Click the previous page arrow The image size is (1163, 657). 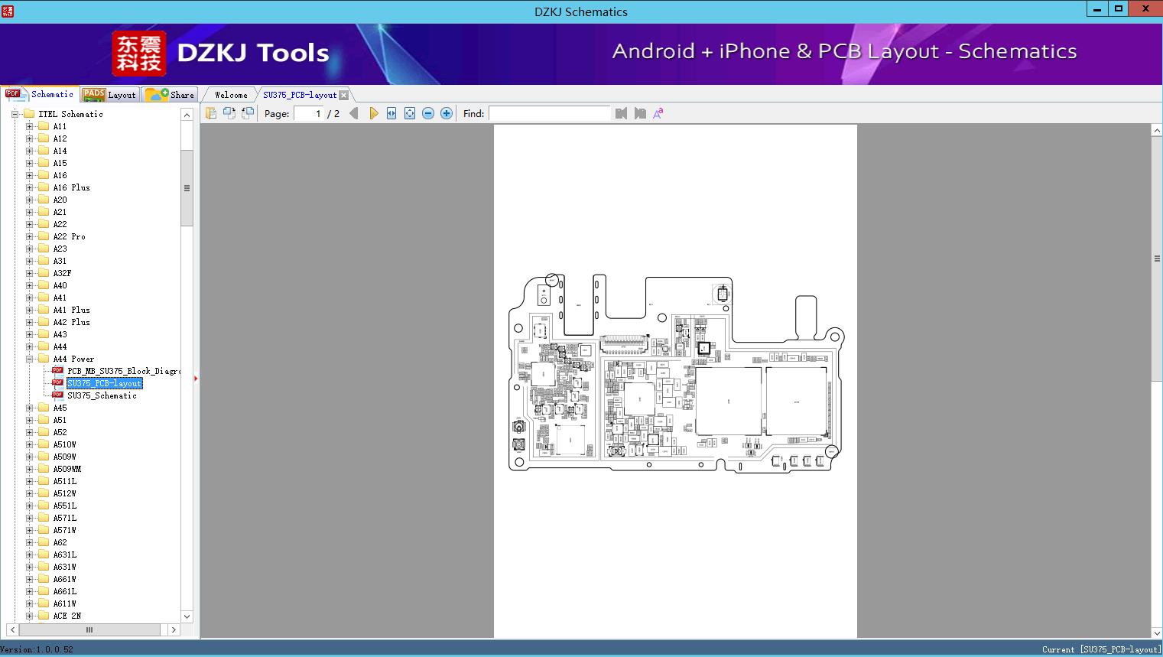tap(353, 113)
